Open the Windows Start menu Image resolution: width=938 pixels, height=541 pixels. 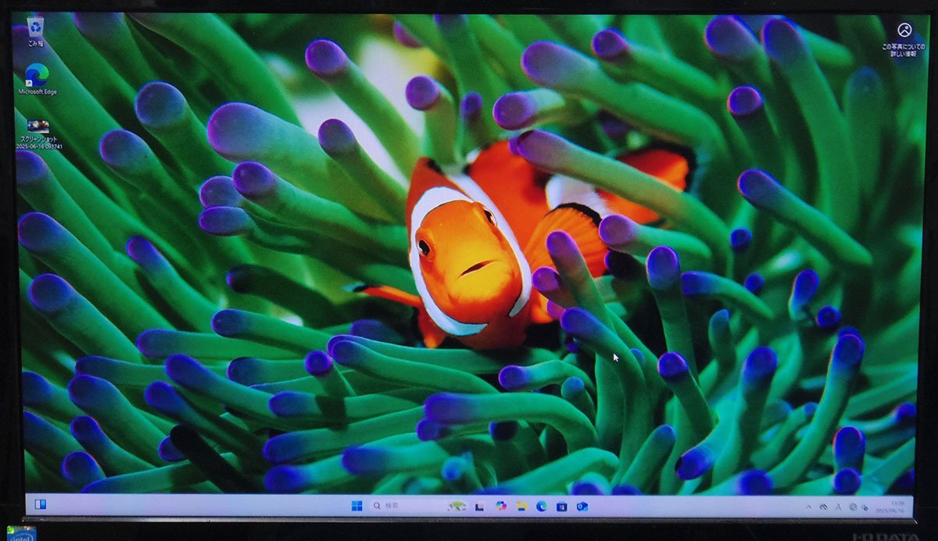357,506
